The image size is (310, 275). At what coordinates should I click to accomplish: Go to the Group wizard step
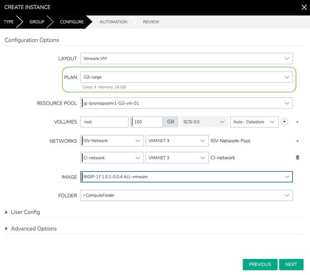pyautogui.click(x=37, y=22)
